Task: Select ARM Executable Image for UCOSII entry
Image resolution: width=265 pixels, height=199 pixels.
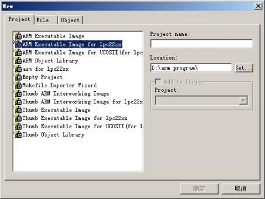Action: click(x=82, y=53)
